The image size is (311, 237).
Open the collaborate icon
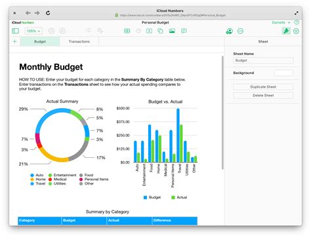tap(230, 31)
